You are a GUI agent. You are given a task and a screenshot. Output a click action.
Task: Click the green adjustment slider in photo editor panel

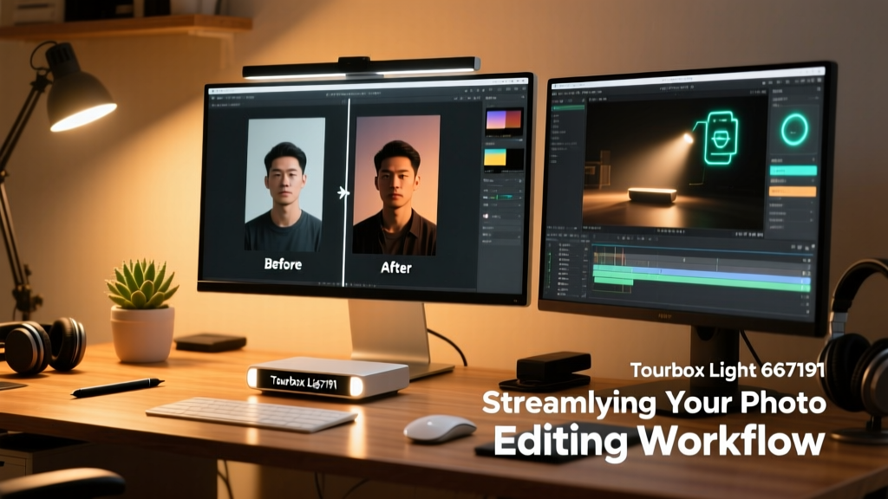[x=506, y=197]
